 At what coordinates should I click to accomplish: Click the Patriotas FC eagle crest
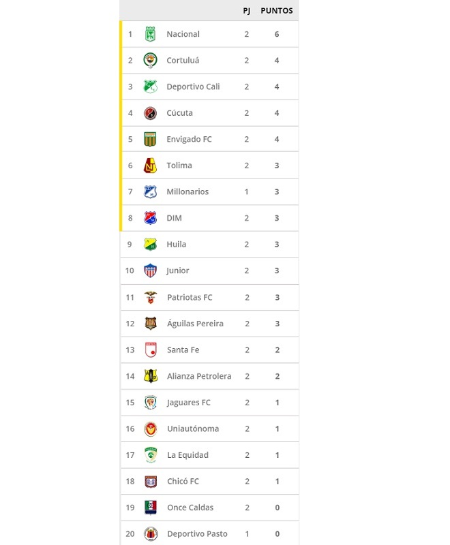pyautogui.click(x=150, y=298)
